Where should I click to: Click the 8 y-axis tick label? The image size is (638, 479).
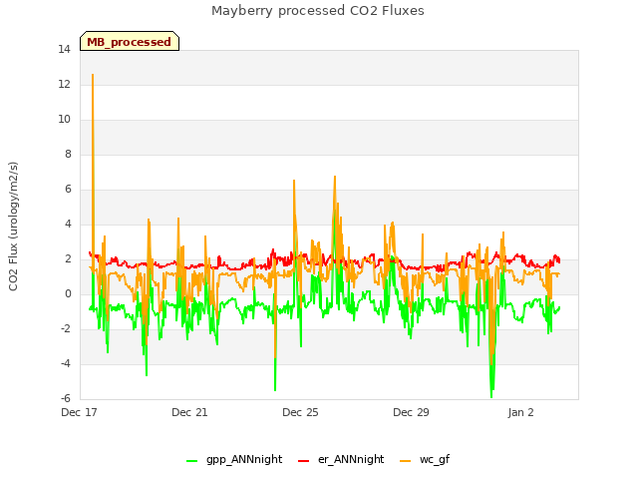(68, 155)
